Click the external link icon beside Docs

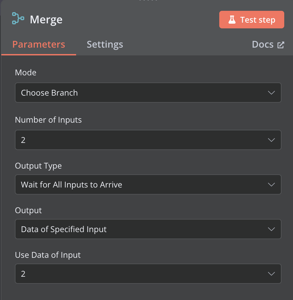click(281, 45)
